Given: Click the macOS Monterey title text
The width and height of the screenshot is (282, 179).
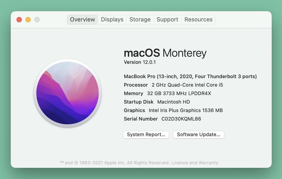Looking at the screenshot, I should pyautogui.click(x=165, y=53).
